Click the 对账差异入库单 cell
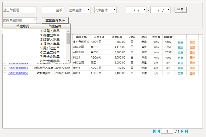 (x=44, y=68)
